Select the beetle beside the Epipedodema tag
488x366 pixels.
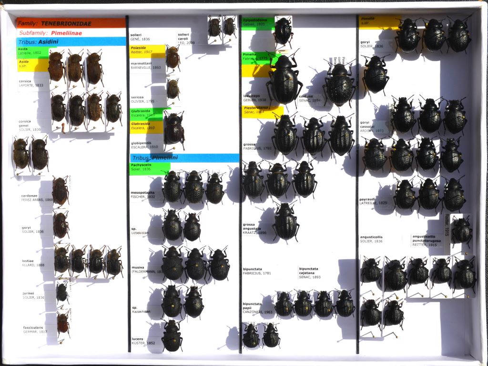[x=283, y=31]
